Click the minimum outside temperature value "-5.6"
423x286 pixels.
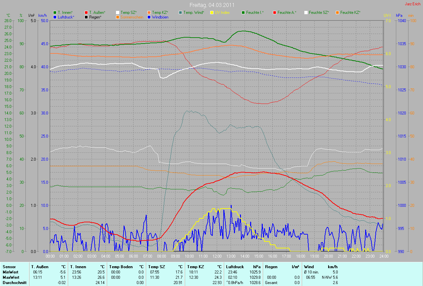63,272
